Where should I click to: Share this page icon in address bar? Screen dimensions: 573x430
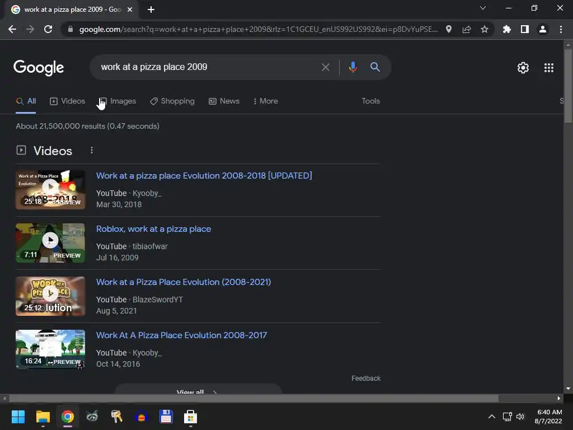pyautogui.click(x=467, y=29)
